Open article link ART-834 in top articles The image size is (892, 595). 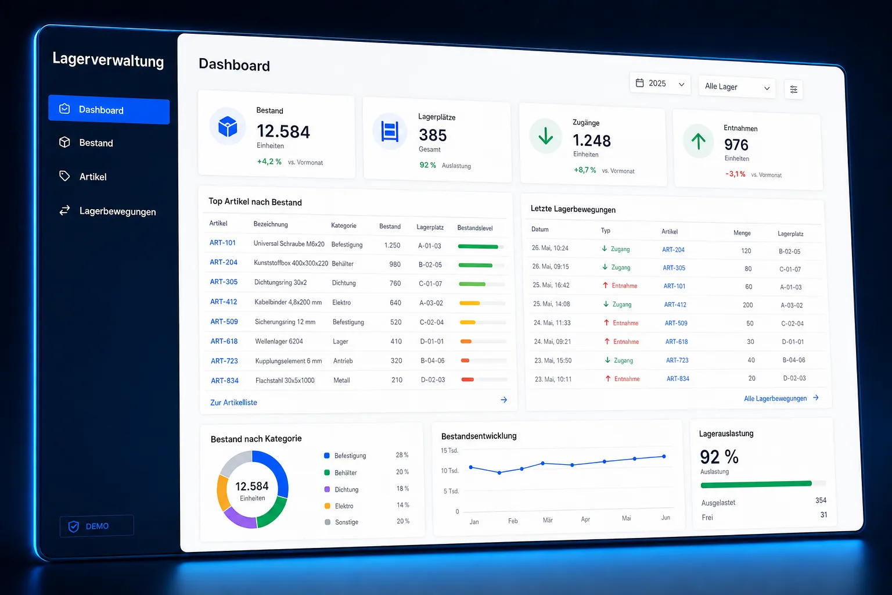(225, 381)
